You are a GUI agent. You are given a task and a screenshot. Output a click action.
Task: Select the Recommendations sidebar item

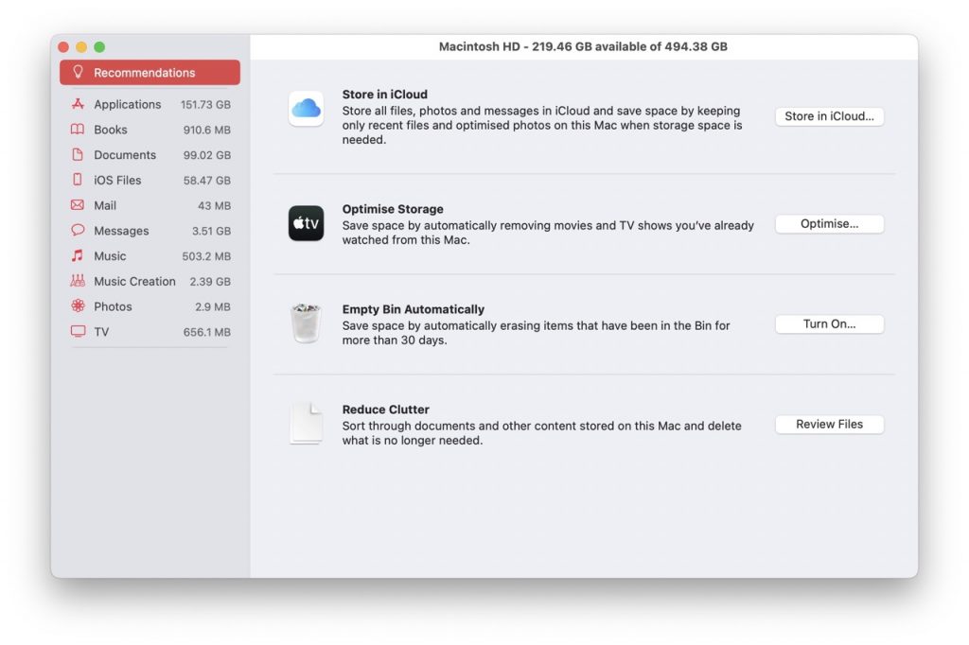pyautogui.click(x=150, y=72)
